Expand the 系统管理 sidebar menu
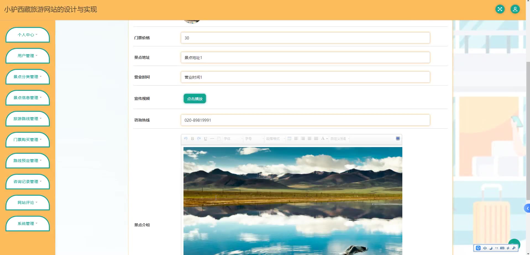Viewport: 530px width, 255px height. (x=28, y=224)
